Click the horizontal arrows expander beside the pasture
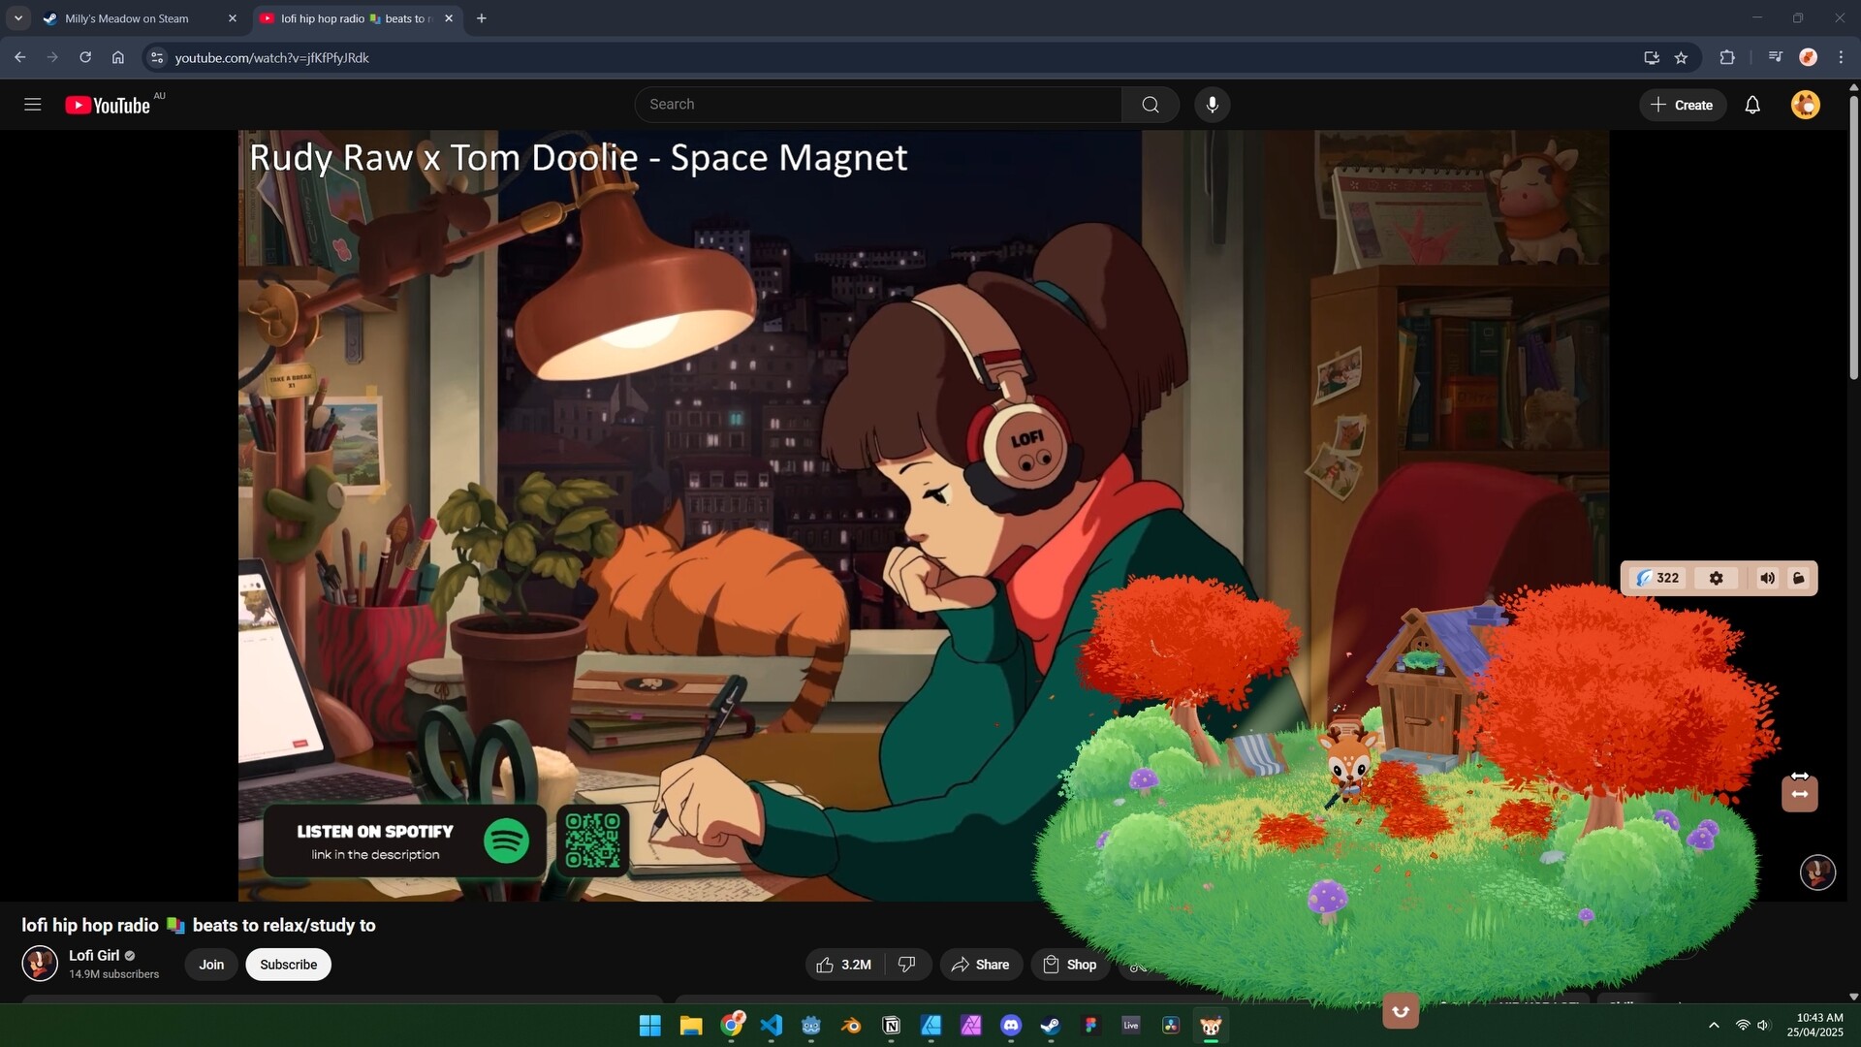The width and height of the screenshot is (1861, 1047). 1799,792
